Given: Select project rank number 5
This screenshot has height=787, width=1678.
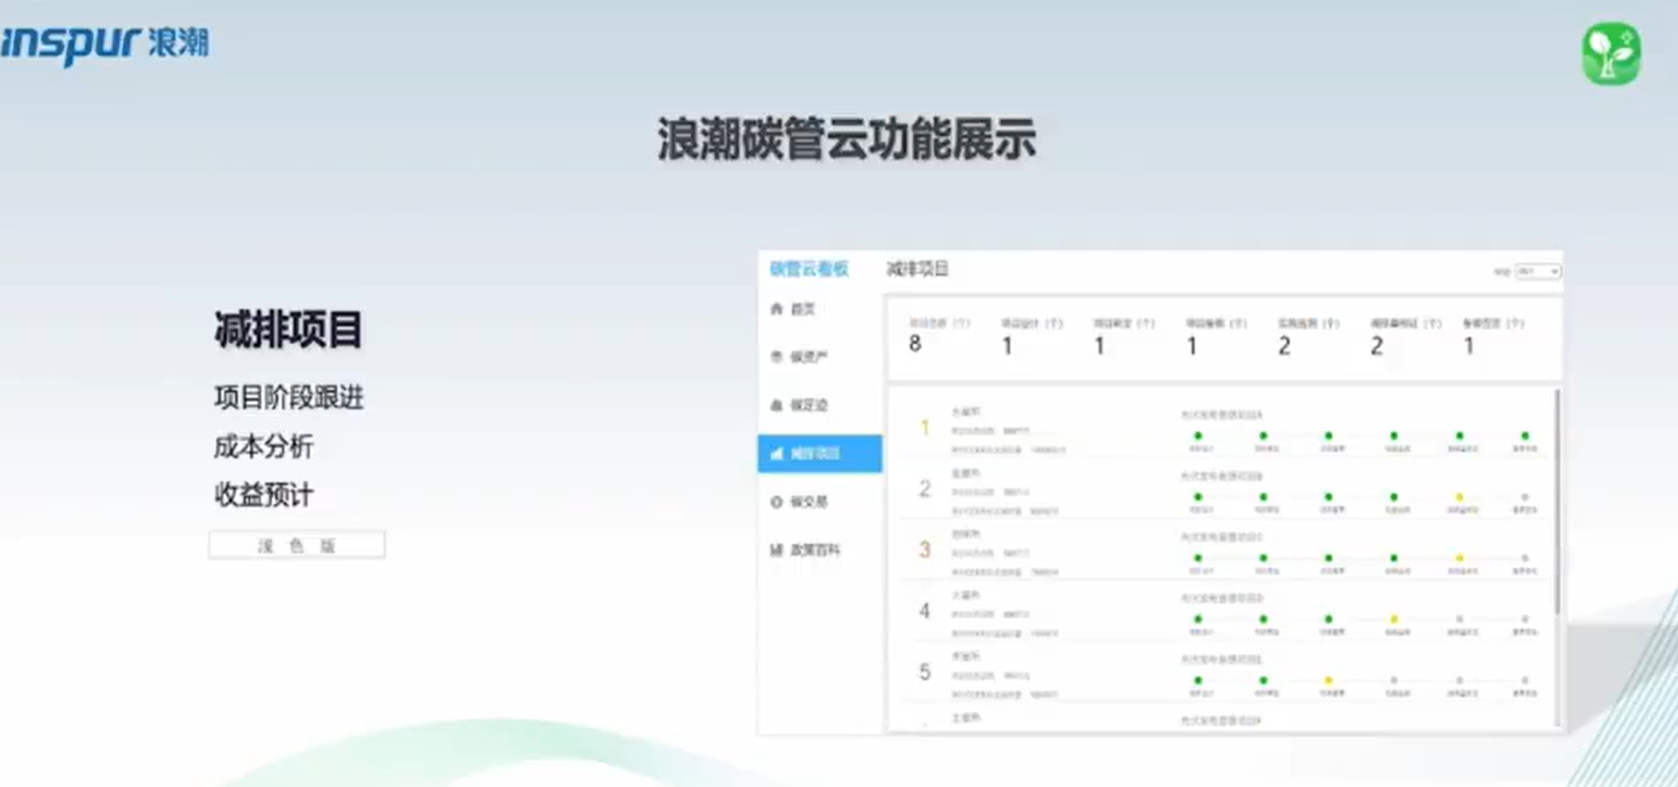Looking at the screenshot, I should [924, 672].
